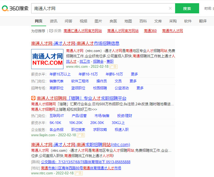The width and height of the screenshot is (214, 177).
Task: Switch to the 问答 tab
Action: pyautogui.click(x=68, y=21)
